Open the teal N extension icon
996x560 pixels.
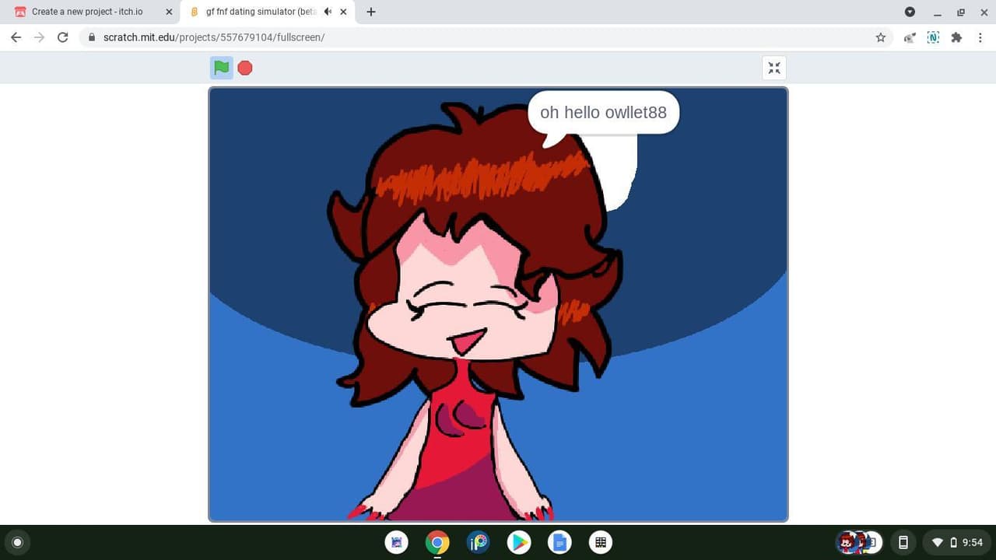pyautogui.click(x=933, y=37)
